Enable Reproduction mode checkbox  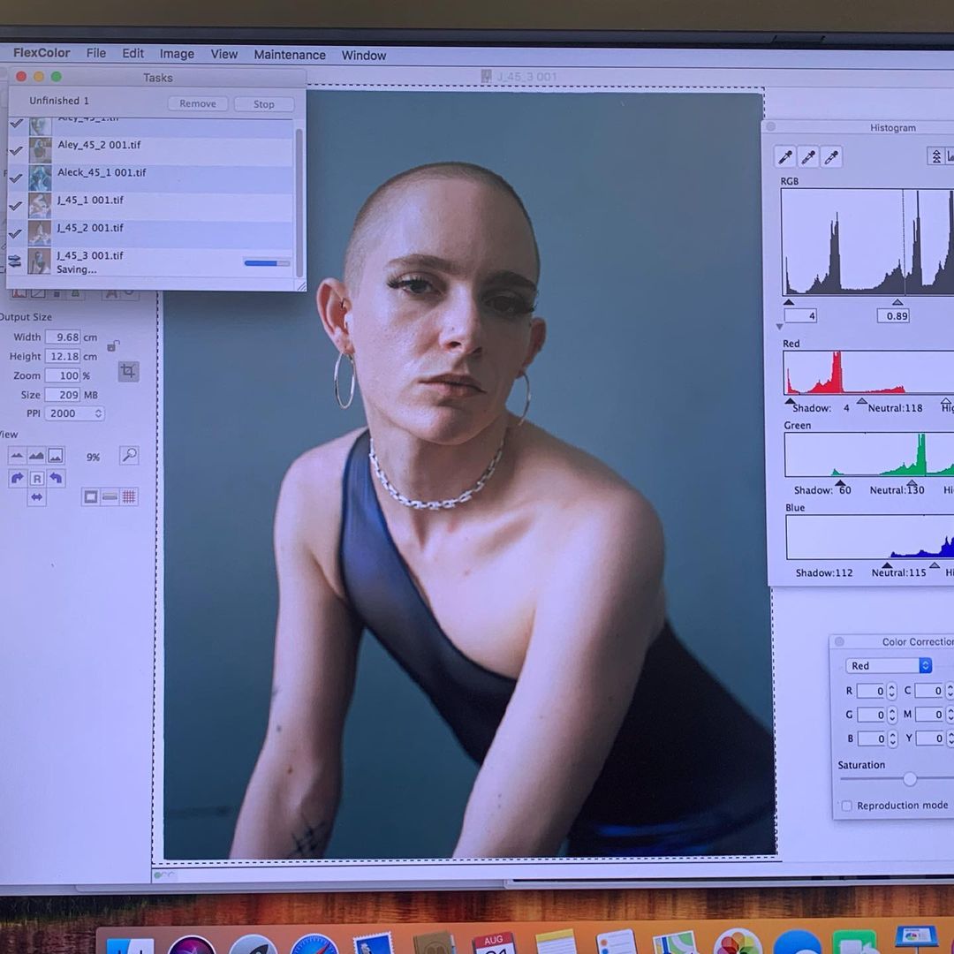847,806
